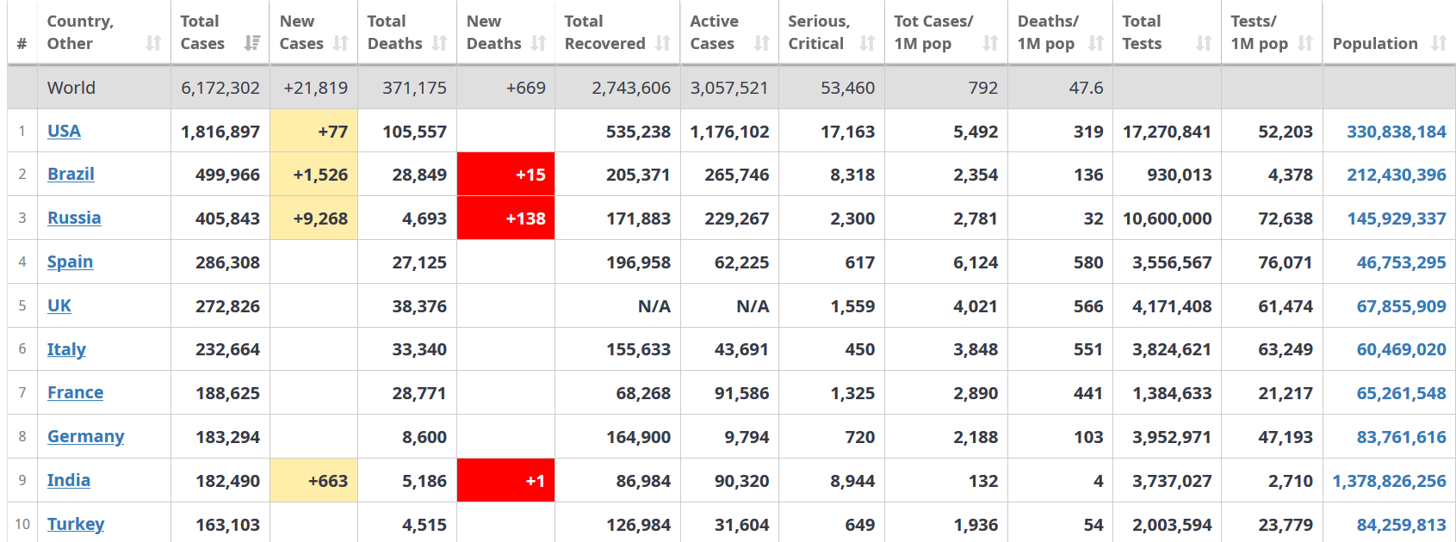Click the # rank column header
The width and height of the screenshot is (1456, 542).
click(x=22, y=44)
